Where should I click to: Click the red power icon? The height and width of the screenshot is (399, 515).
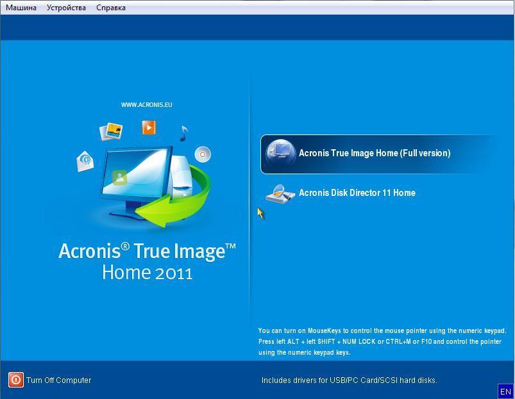point(16,380)
